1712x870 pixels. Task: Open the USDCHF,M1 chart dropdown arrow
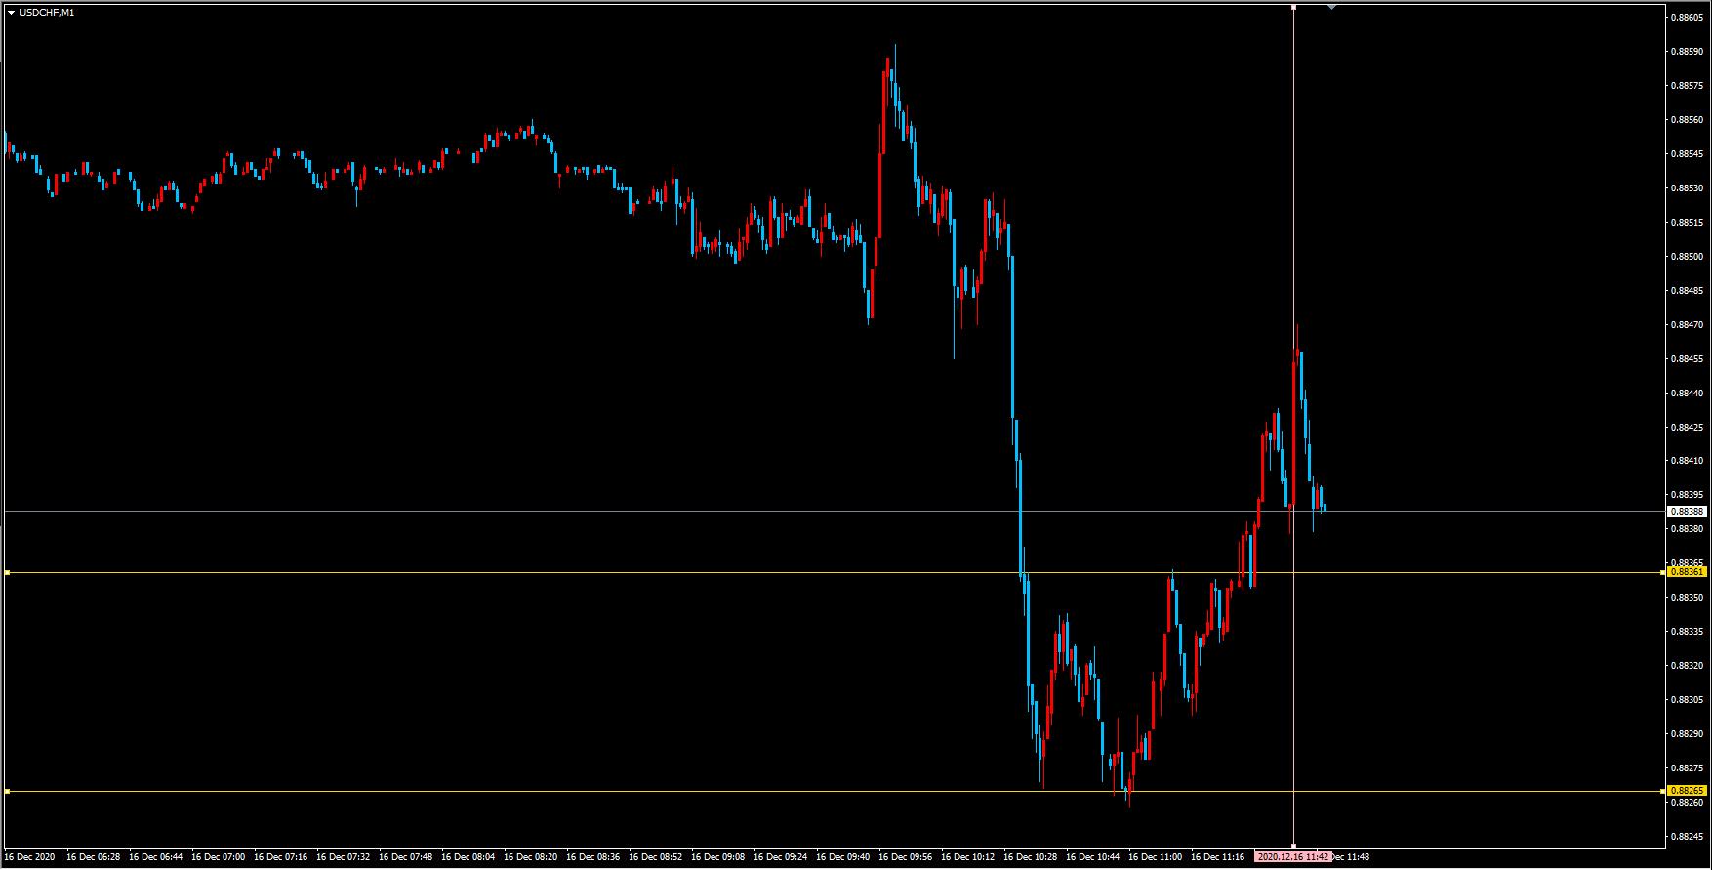click(x=11, y=13)
